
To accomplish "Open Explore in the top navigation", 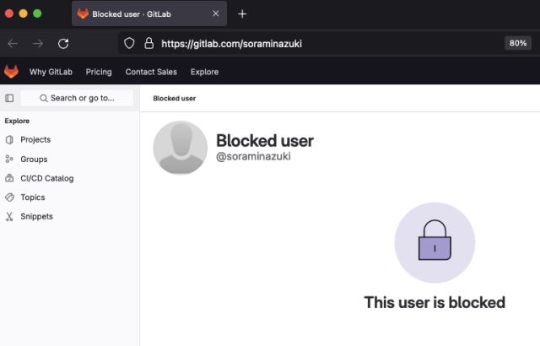I will coord(204,72).
